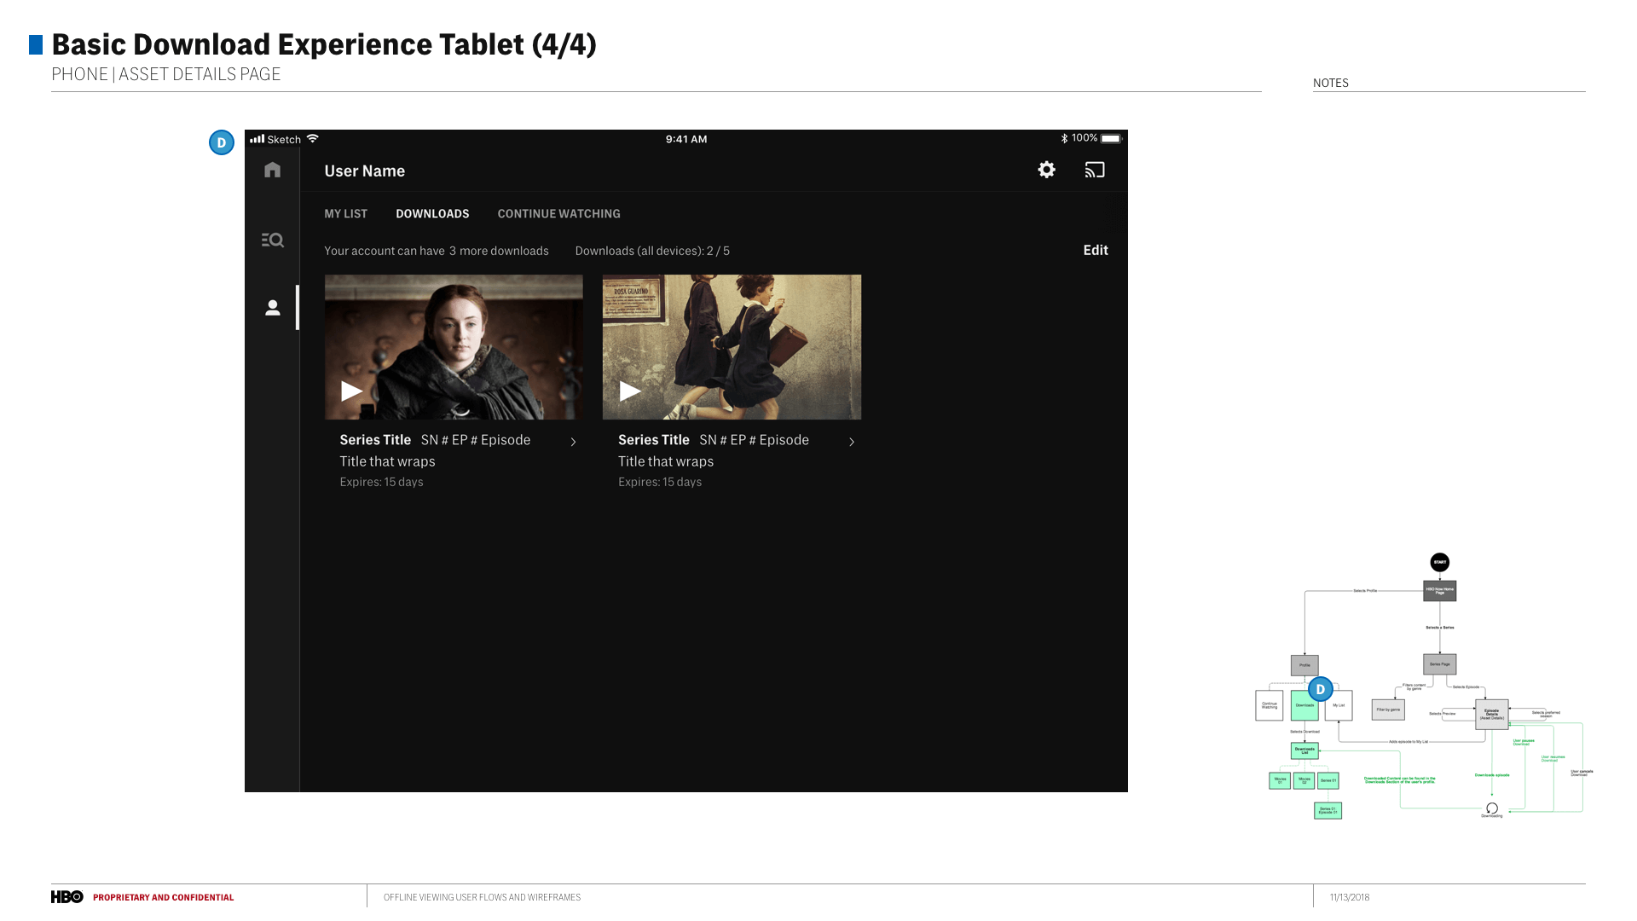Play the first downloaded episode
Viewport: 1637px width, 921px height.
click(x=351, y=391)
